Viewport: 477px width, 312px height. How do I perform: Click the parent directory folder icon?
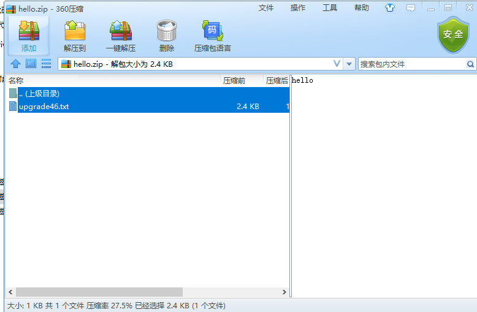click(x=13, y=93)
